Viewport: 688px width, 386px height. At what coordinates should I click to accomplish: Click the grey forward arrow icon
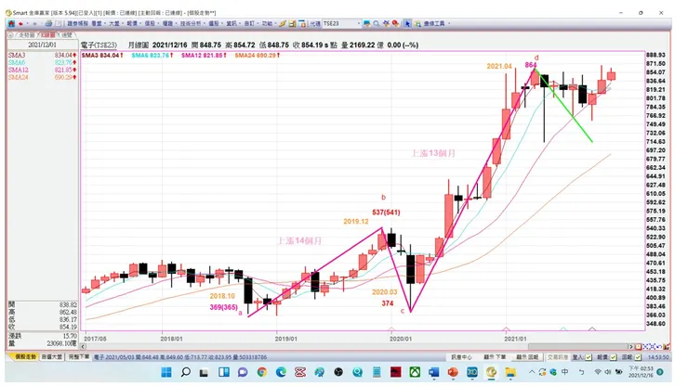[34, 23]
